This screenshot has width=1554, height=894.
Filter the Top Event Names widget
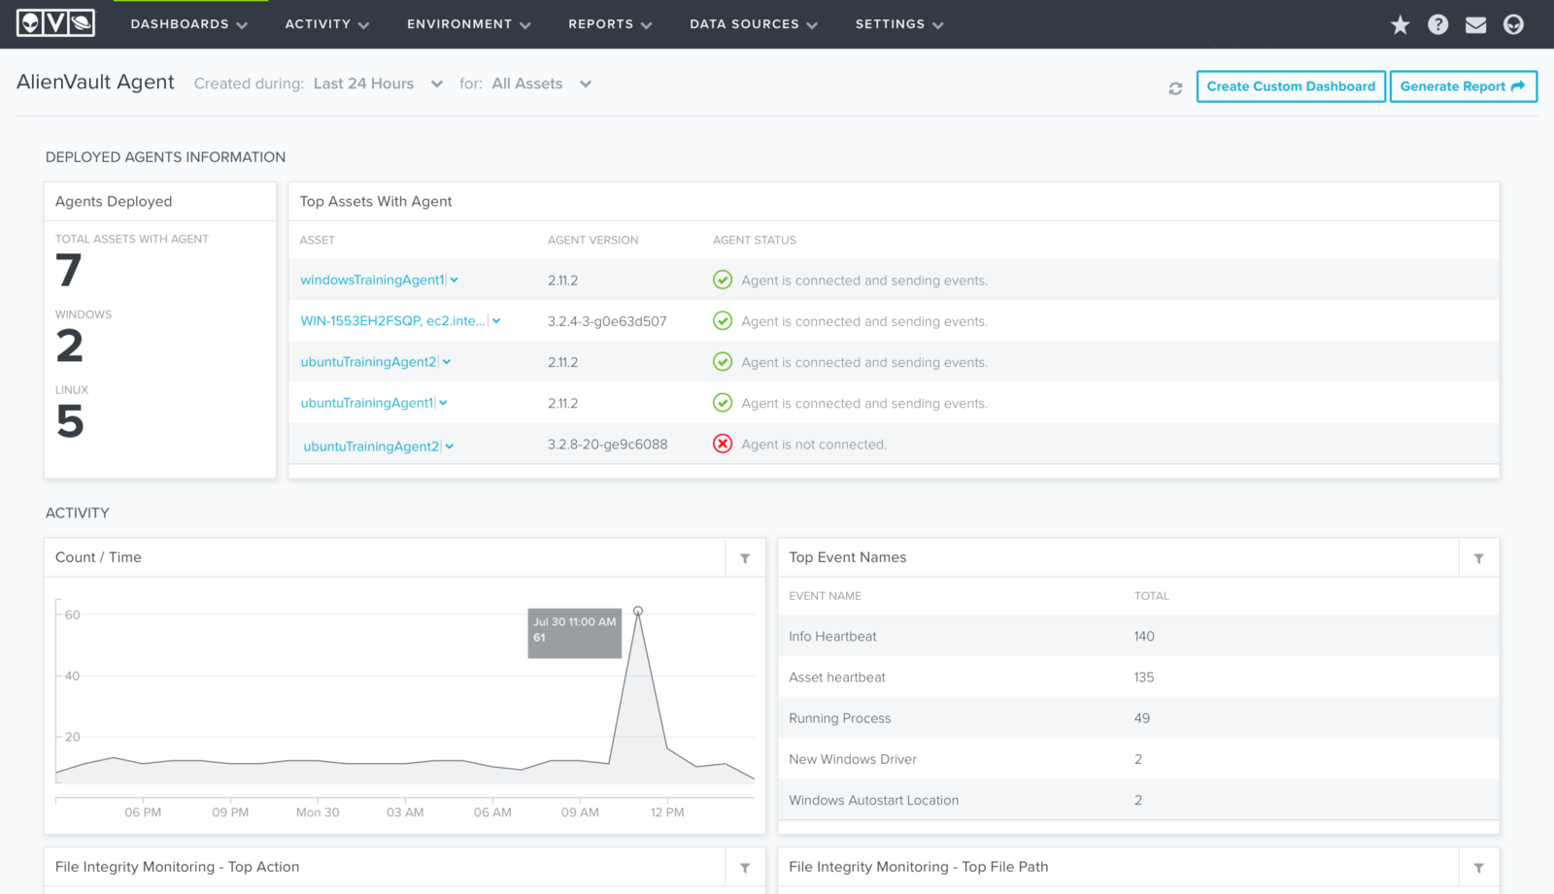(1478, 558)
